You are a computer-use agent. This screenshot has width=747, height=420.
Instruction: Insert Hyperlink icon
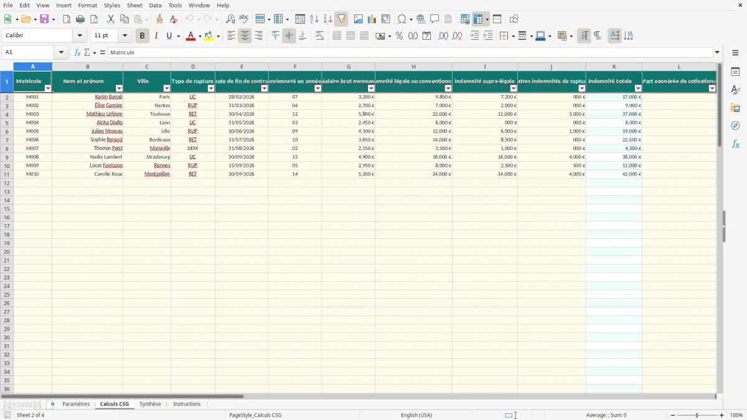421,19
